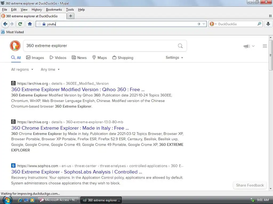Click the Go arrow in the address bar
This screenshot has width=273, height=204.
[x=199, y=24]
